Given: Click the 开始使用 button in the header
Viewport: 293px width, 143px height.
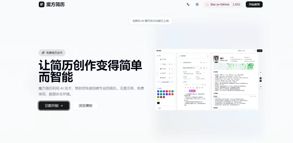Looking at the screenshot, I should 254,5.
